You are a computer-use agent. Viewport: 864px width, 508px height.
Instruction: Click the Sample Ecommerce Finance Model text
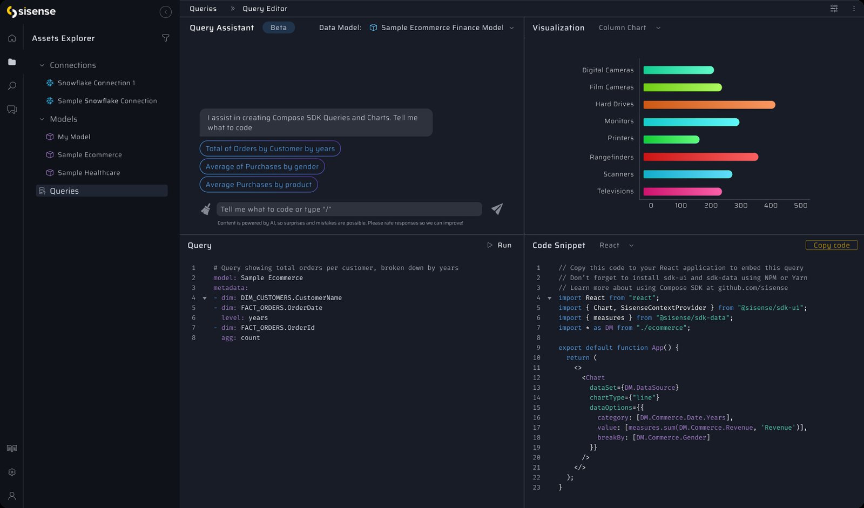tap(442, 28)
